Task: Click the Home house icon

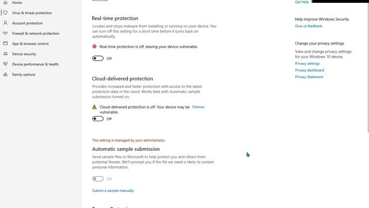Action: pyautogui.click(x=5, y=2)
